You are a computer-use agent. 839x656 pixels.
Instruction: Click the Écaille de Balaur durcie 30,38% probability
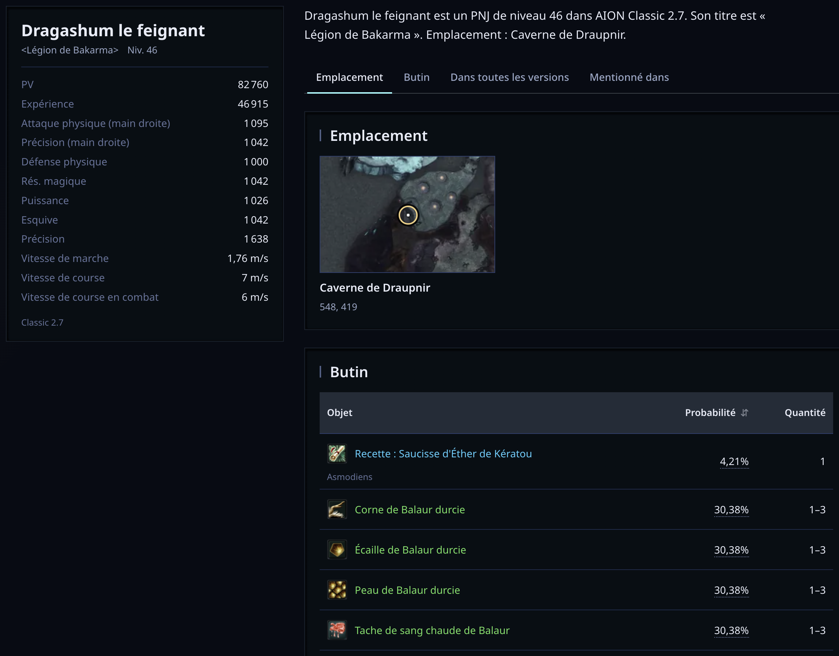[731, 550]
